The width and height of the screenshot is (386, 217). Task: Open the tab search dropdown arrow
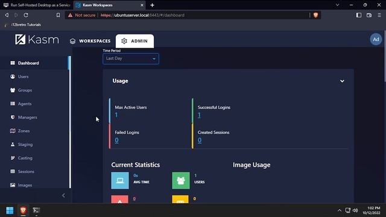[337, 5]
